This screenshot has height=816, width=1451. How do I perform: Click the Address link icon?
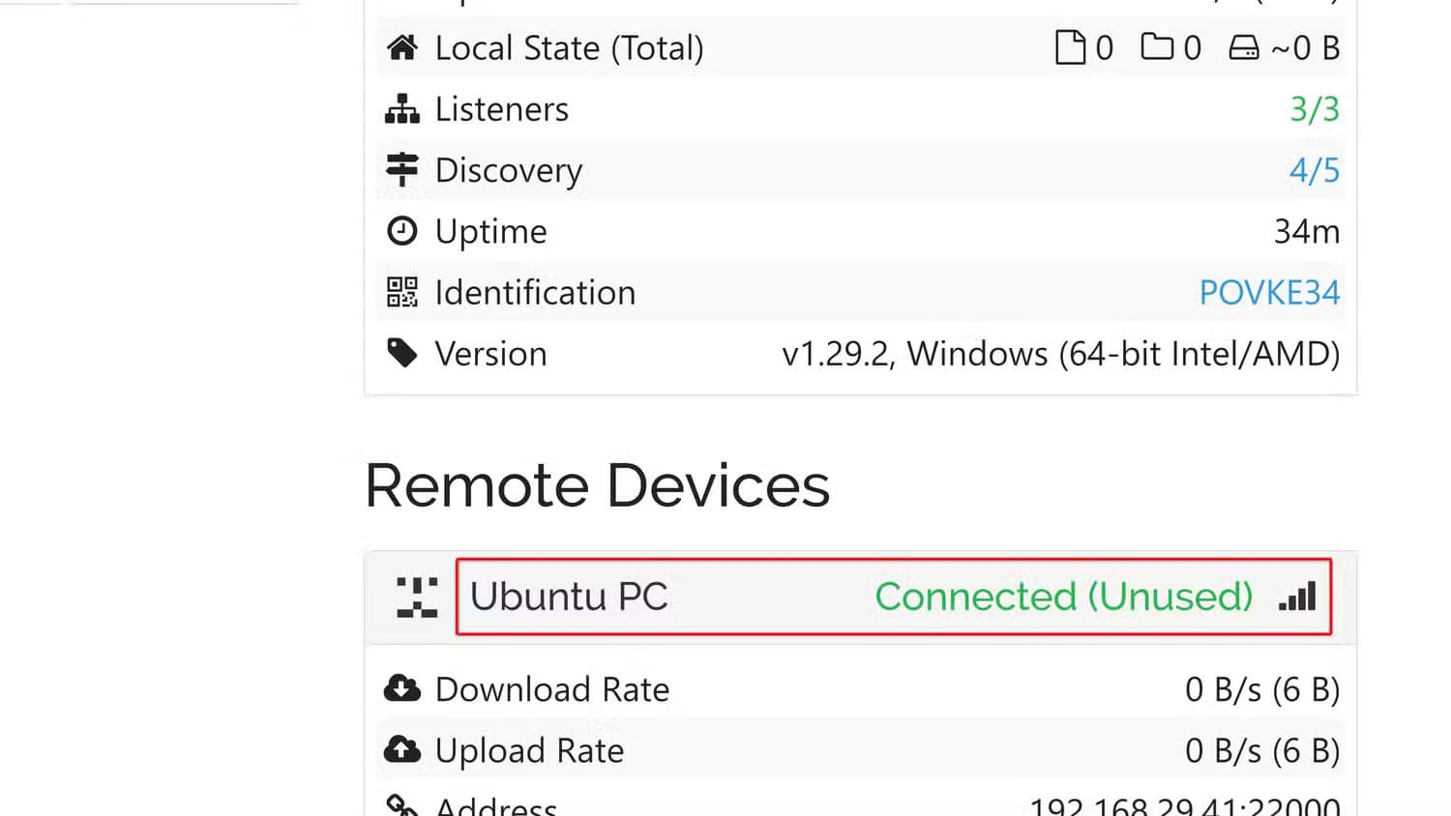(401, 806)
